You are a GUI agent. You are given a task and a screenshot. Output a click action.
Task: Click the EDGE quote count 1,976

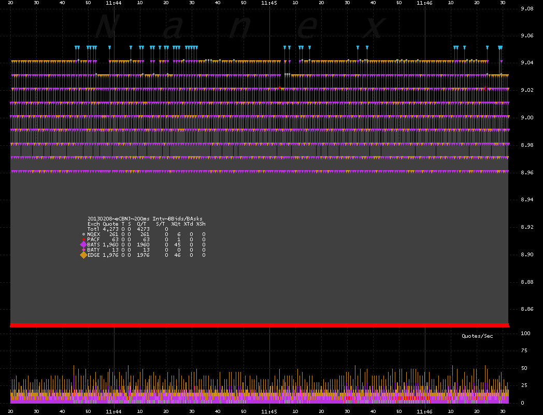pos(110,255)
